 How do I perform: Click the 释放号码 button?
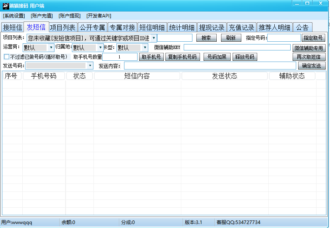click(245, 57)
